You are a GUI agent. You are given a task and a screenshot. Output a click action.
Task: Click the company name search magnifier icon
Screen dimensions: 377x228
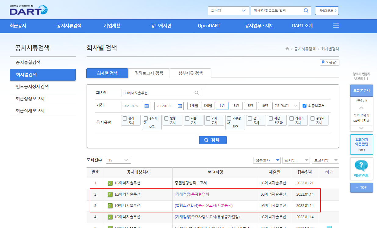(197, 93)
